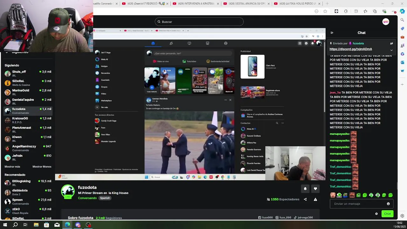This screenshot has height=229, width=407.
Task: Share the fuzodota stream
Action: [305, 199]
